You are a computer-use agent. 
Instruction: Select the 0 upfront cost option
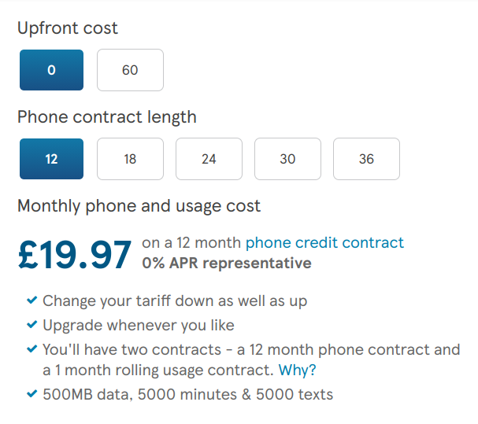tap(51, 70)
